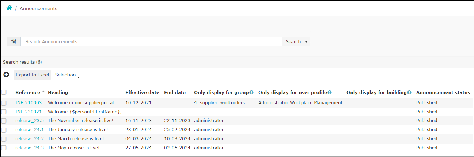The height and width of the screenshot is (157, 474).
Task: Open announcement release_23.5
Action: tap(30, 121)
